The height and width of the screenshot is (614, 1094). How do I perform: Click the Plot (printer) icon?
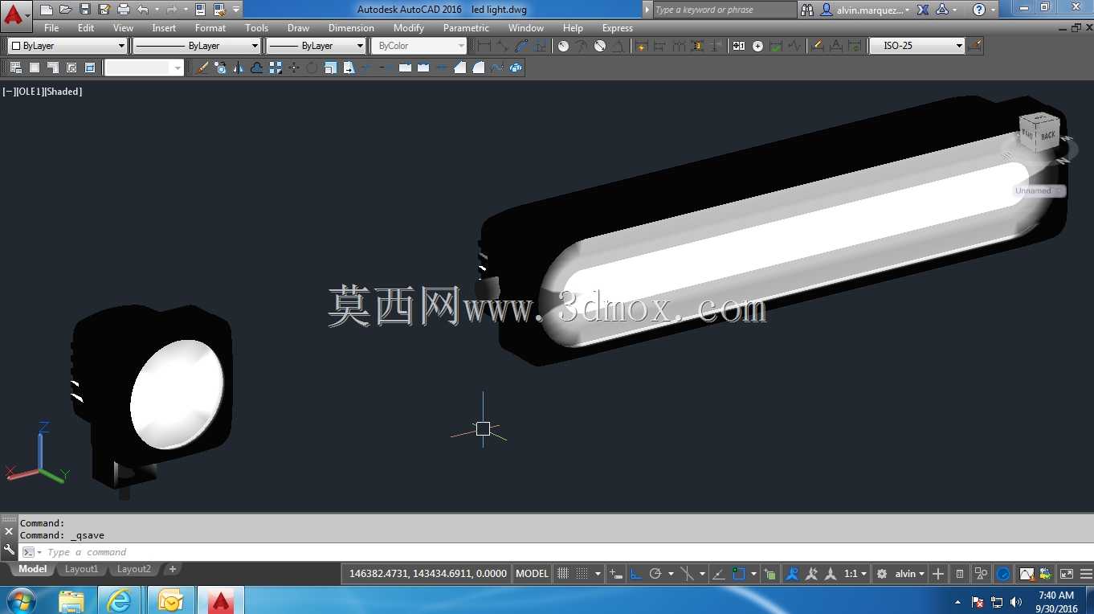(x=123, y=10)
